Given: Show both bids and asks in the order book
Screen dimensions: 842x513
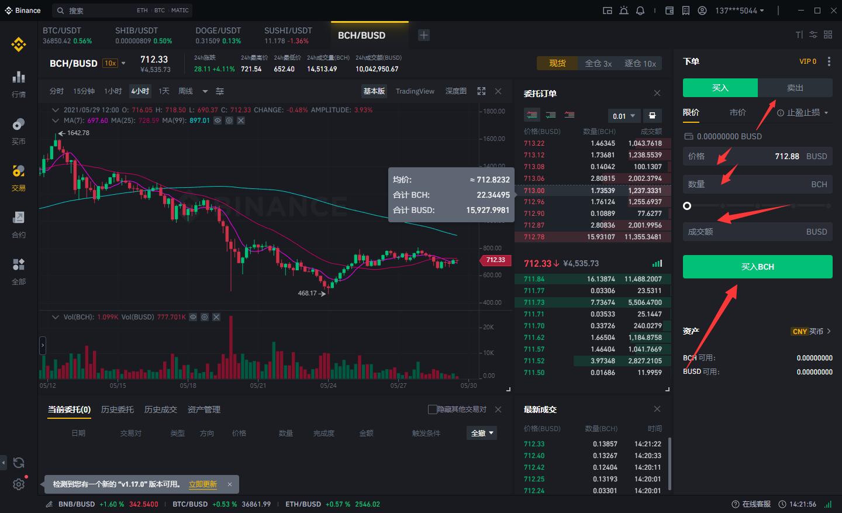Looking at the screenshot, I should coord(532,115).
